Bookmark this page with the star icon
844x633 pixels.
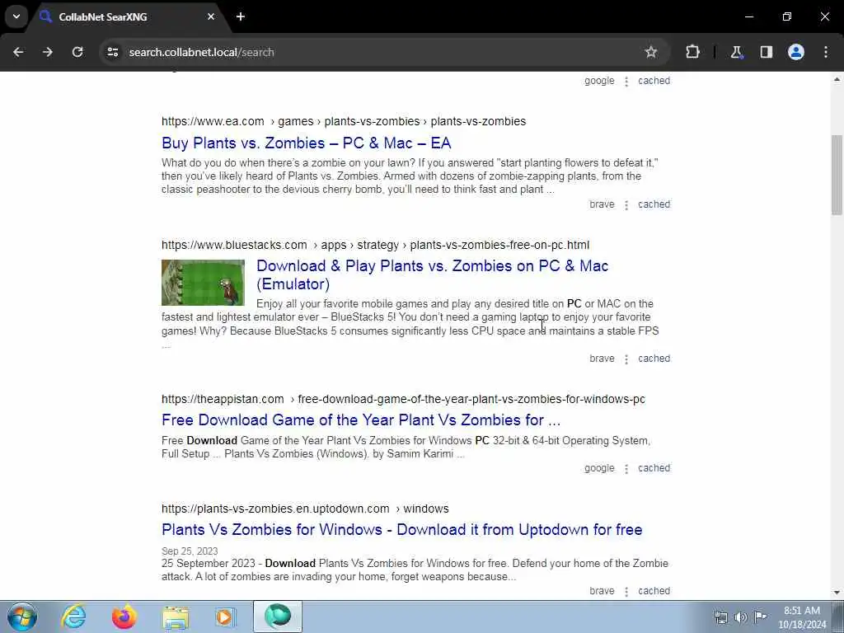(x=651, y=52)
